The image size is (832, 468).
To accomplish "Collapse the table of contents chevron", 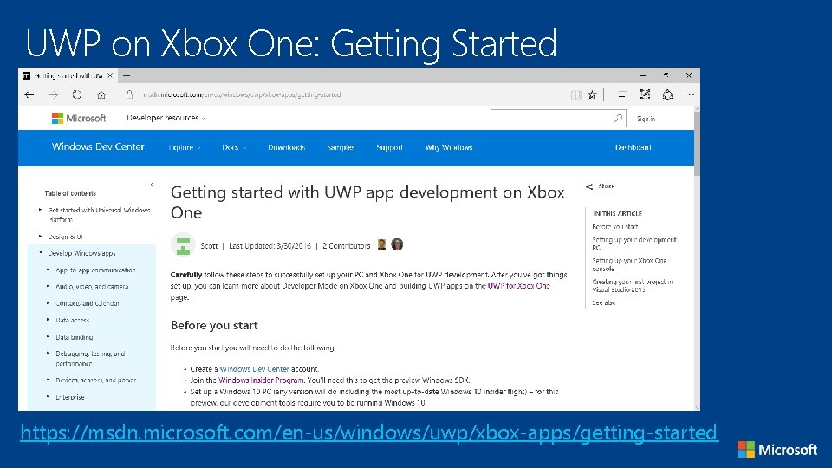I will click(x=152, y=185).
